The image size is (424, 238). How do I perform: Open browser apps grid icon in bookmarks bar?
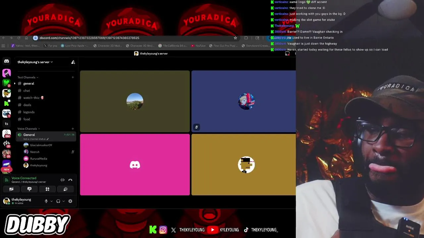(3, 46)
